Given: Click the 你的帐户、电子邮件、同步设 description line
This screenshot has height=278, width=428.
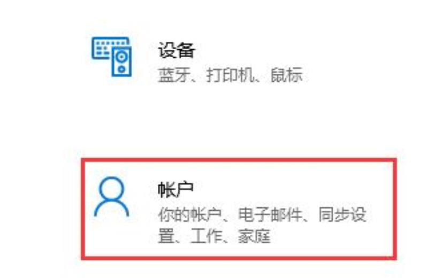Looking at the screenshot, I should click(262, 214).
